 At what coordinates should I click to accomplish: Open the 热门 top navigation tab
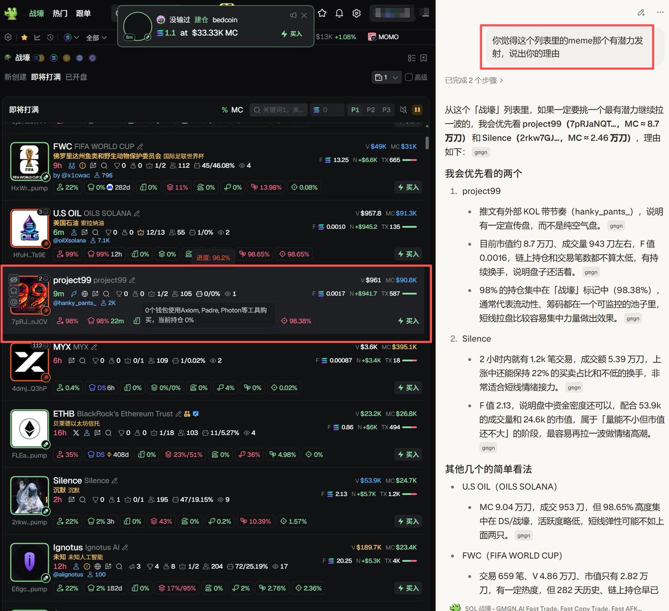(x=60, y=13)
